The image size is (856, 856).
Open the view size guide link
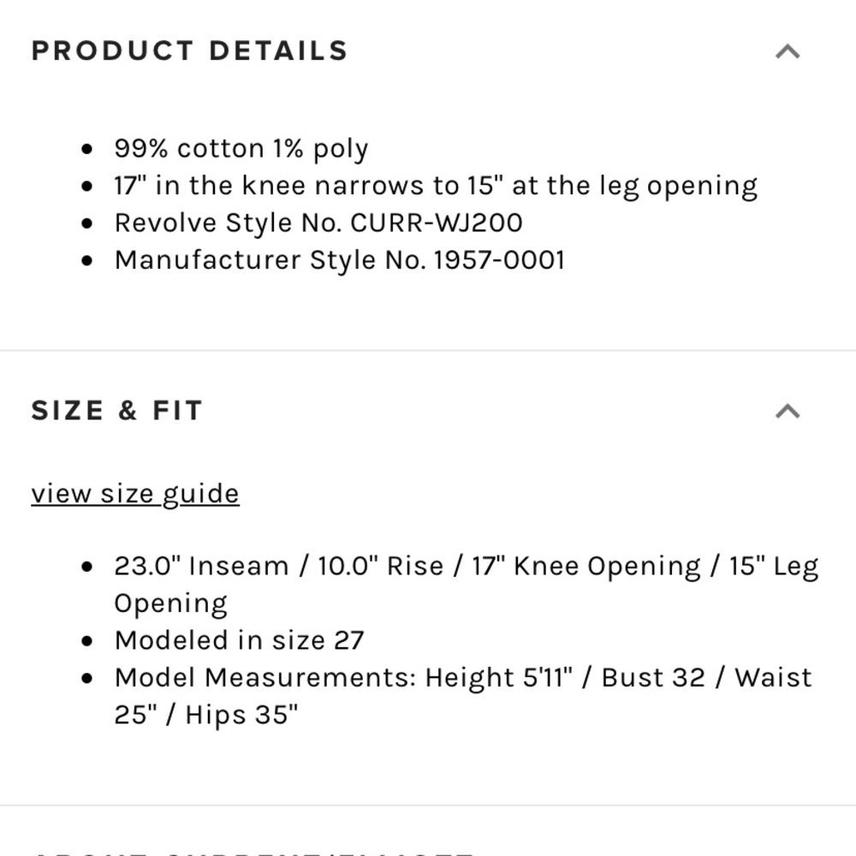tap(135, 494)
